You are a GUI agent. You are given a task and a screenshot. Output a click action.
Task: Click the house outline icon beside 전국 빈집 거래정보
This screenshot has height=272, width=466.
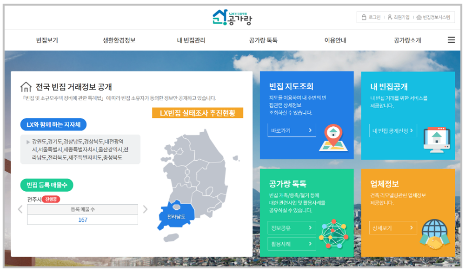(26, 87)
